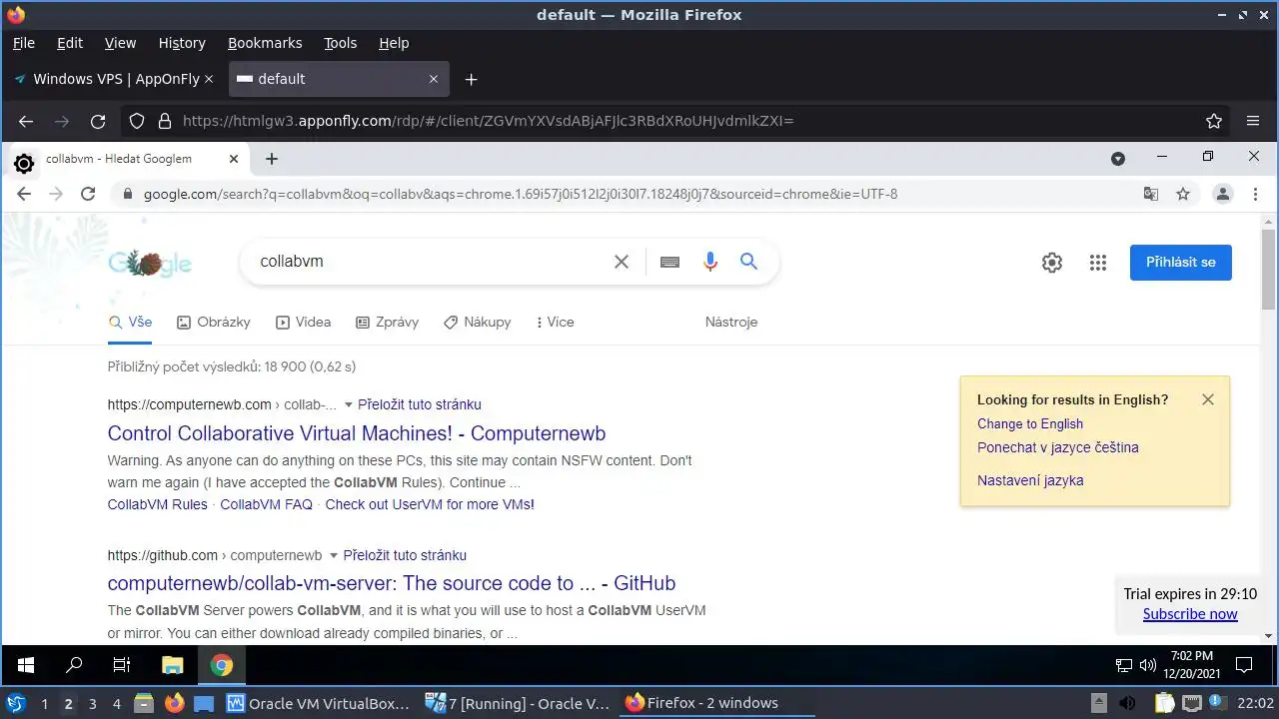This screenshot has width=1279, height=719.
Task: Click the Google holiday logo
Action: [150, 264]
